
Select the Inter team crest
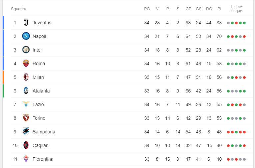[26, 50]
